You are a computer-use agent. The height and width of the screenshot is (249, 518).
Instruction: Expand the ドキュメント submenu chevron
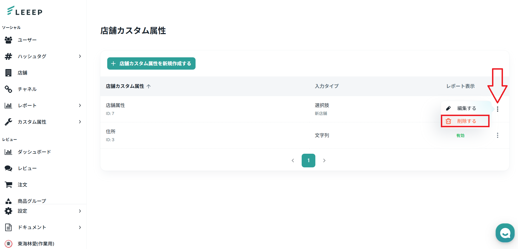pyautogui.click(x=80, y=227)
